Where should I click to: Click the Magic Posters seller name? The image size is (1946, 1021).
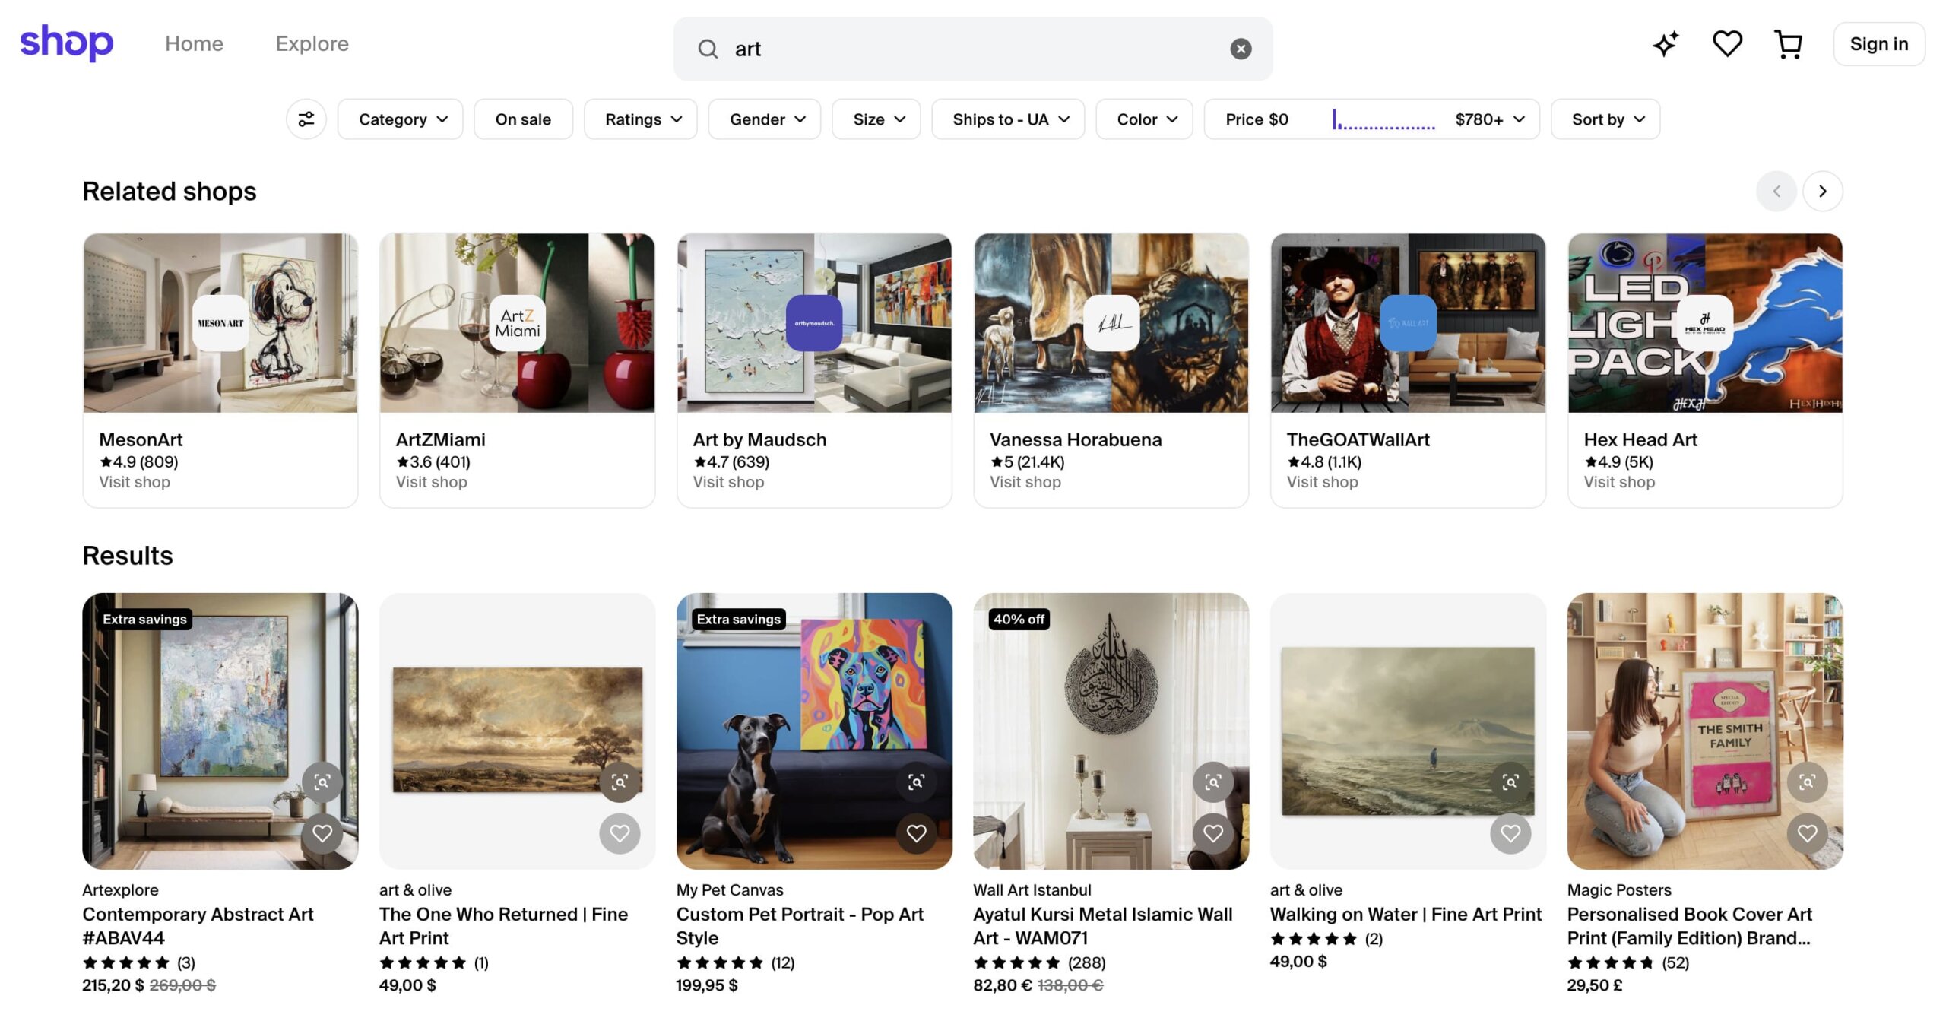(1619, 890)
